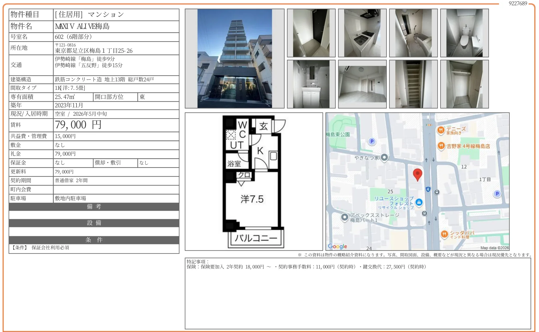Click the 備考 section header bar
Image resolution: width=539 pixels, height=332 pixels.
coord(94,207)
